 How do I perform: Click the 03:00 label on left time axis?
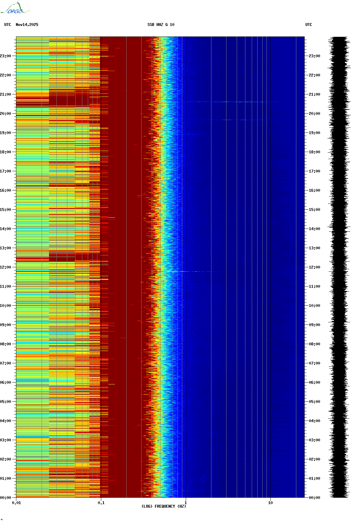point(5,440)
